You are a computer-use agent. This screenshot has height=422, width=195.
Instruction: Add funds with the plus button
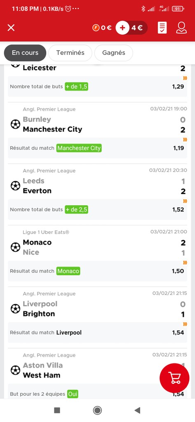(x=122, y=28)
